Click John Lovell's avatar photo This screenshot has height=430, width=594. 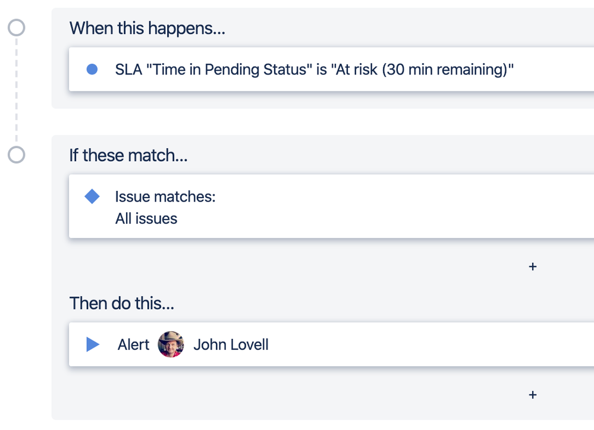(x=171, y=344)
